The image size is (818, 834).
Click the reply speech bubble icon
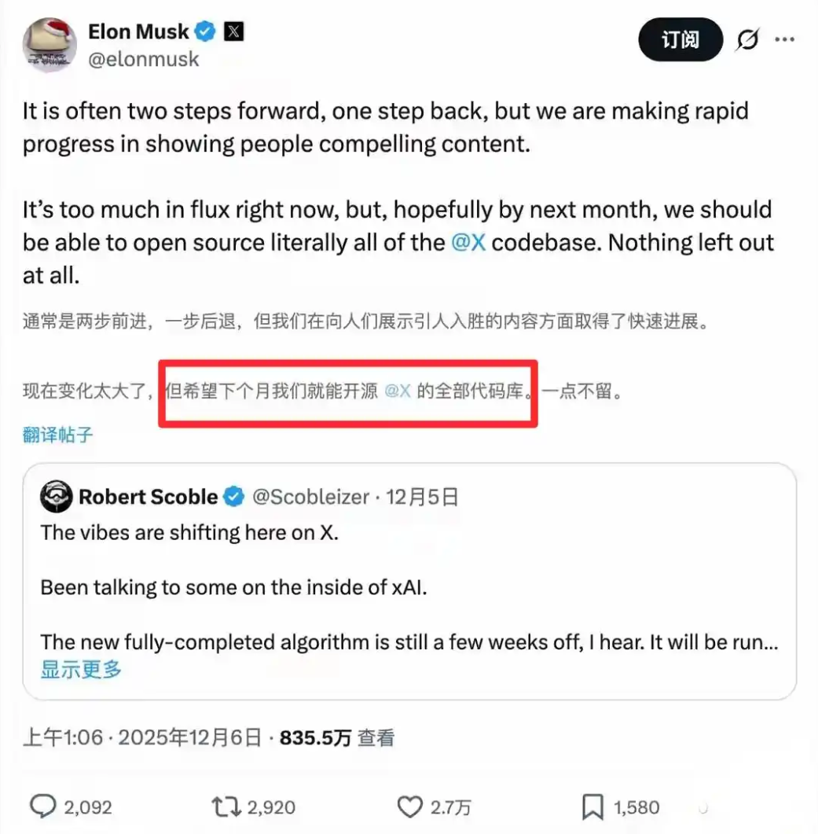[43, 806]
